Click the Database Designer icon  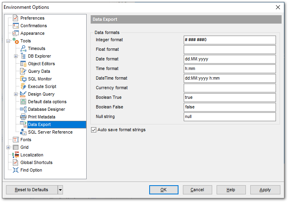23,109
